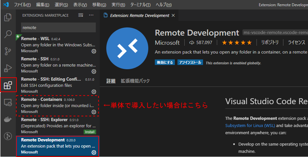Viewport: 308px width, 157px height.
Task: Click the Remote Development extension title heading
Action: 197,33
